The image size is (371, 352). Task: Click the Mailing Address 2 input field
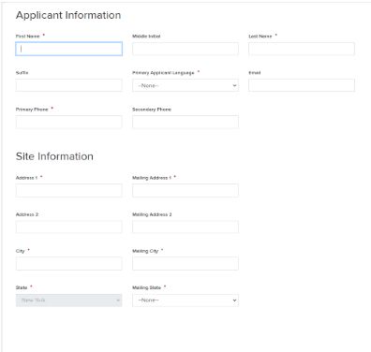[185, 227]
